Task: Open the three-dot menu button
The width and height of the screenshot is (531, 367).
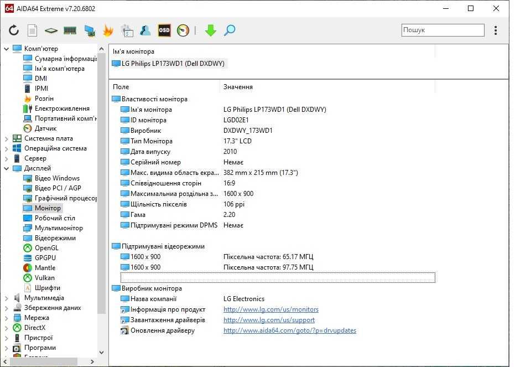Action: 496,30
